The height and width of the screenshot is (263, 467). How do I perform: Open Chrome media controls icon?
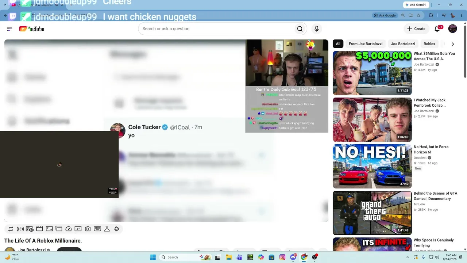[x=444, y=15]
